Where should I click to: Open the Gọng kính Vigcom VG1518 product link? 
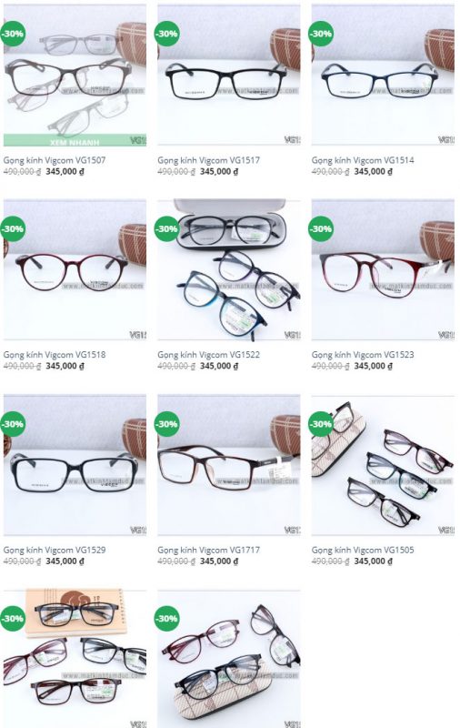[55, 355]
